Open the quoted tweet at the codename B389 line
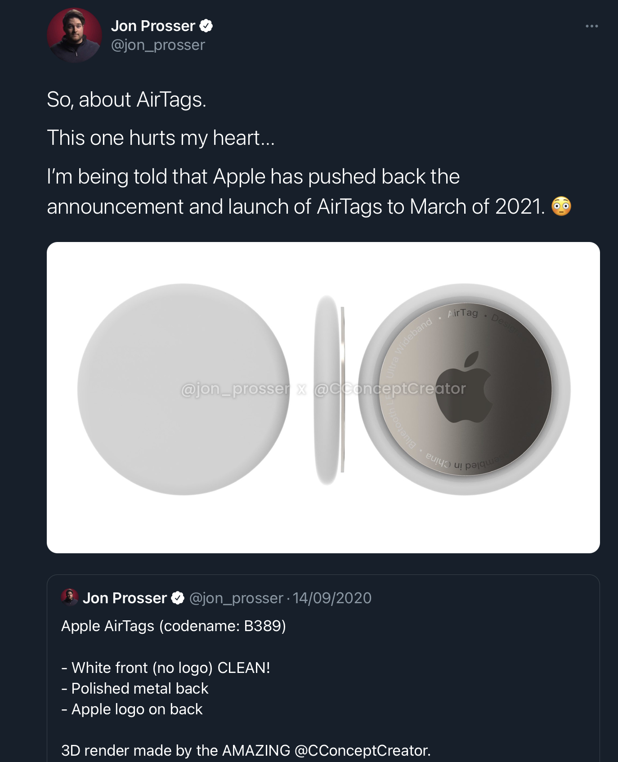 (x=174, y=626)
